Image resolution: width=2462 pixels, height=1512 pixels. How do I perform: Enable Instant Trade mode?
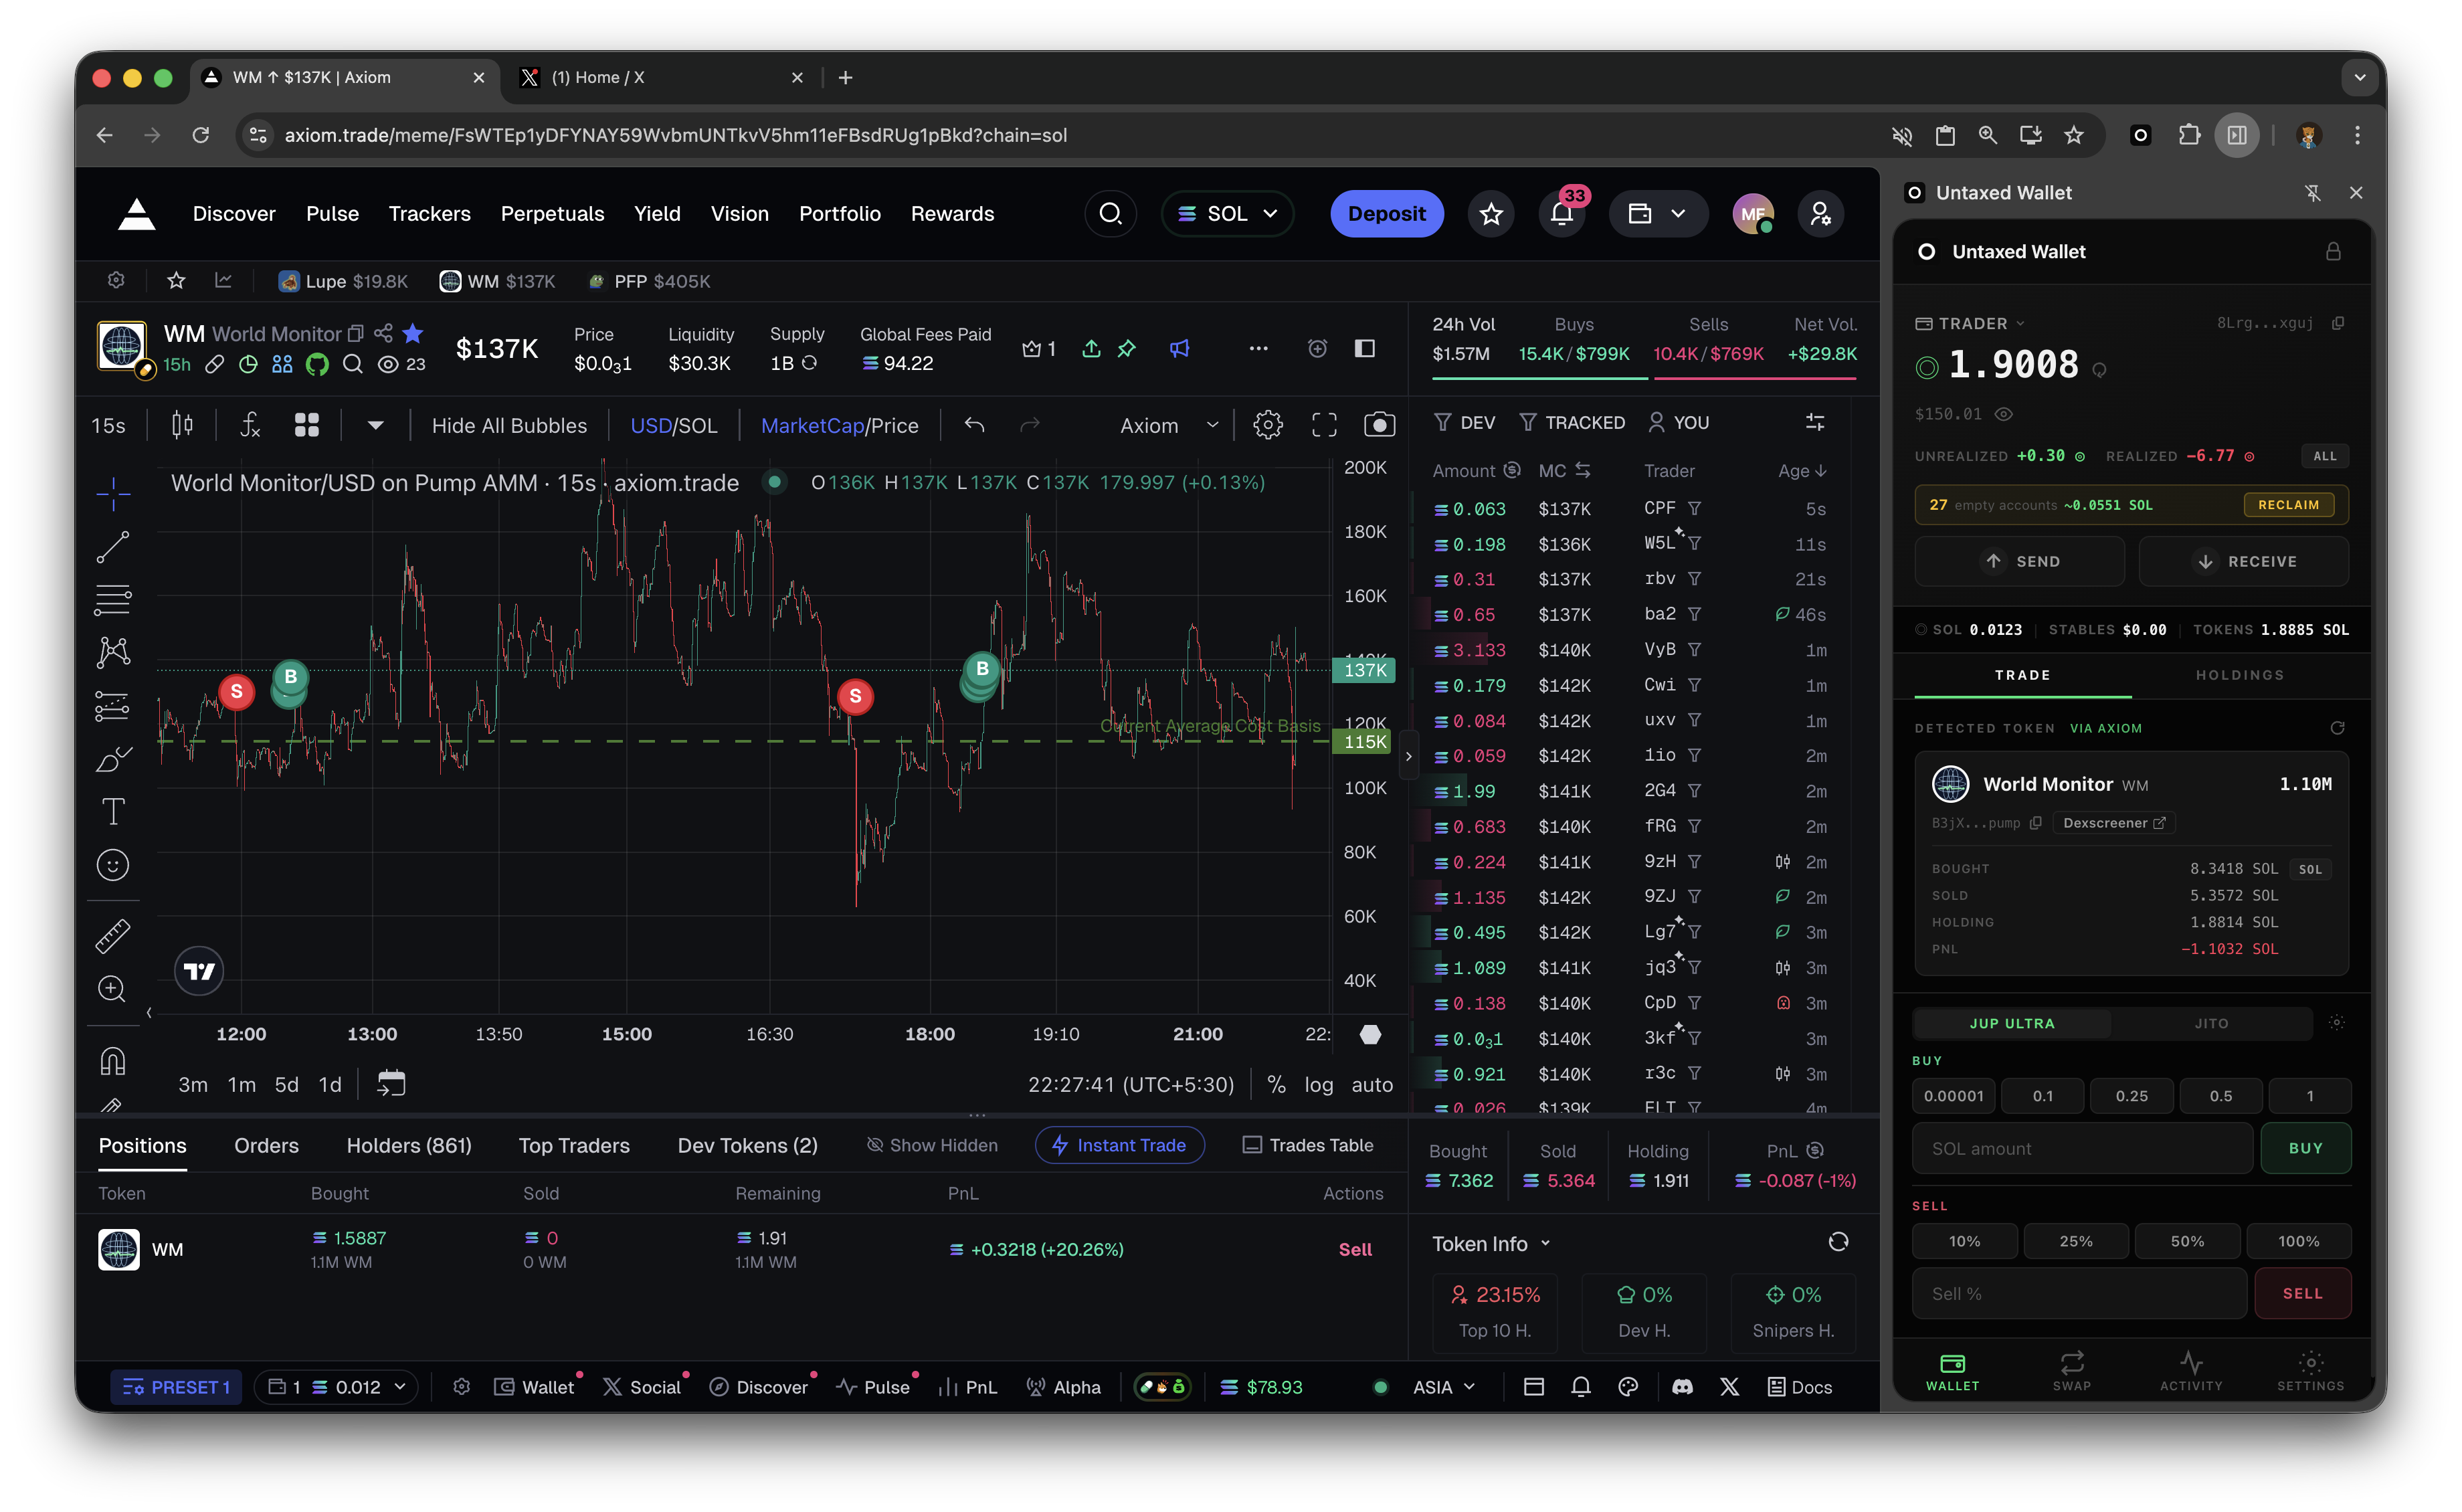click(1119, 1145)
